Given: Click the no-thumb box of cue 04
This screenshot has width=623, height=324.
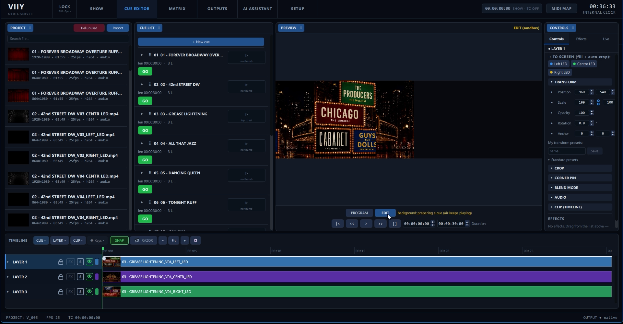Looking at the screenshot, I should point(246,146).
